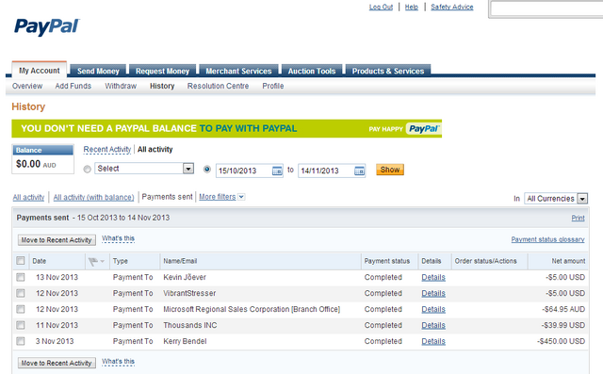Expand the More filters menu
The width and height of the screenshot is (603, 374).
click(221, 197)
